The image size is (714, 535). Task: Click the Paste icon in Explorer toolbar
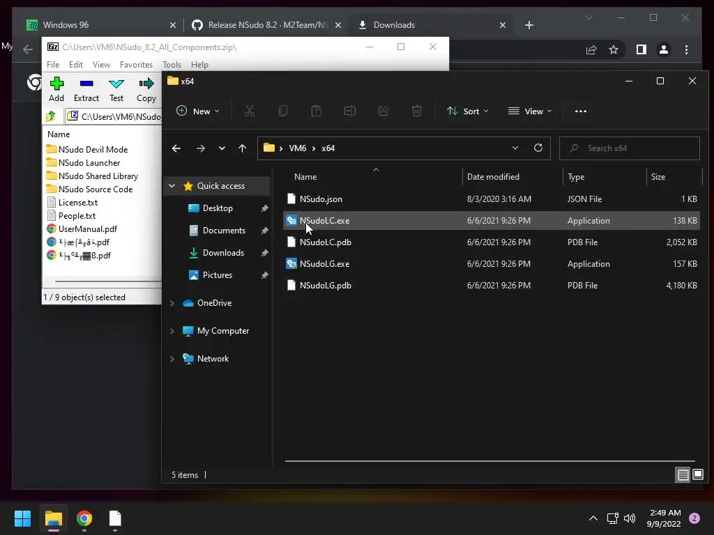(317, 111)
